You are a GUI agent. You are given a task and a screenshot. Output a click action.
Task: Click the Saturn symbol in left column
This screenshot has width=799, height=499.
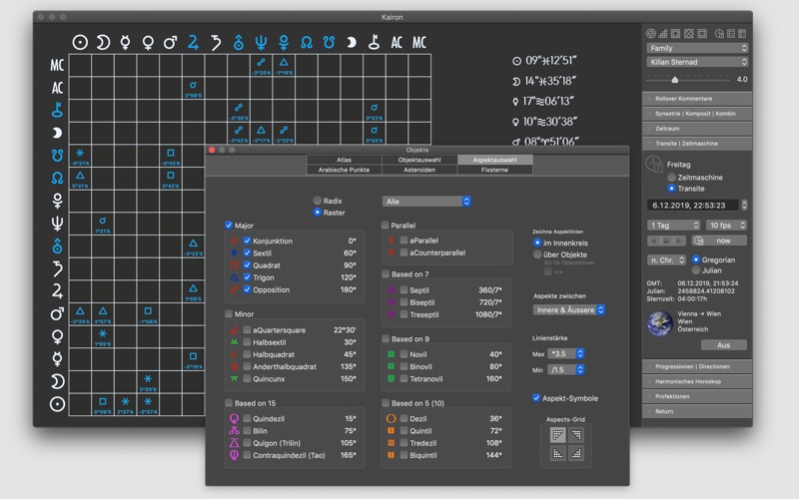pyautogui.click(x=57, y=268)
